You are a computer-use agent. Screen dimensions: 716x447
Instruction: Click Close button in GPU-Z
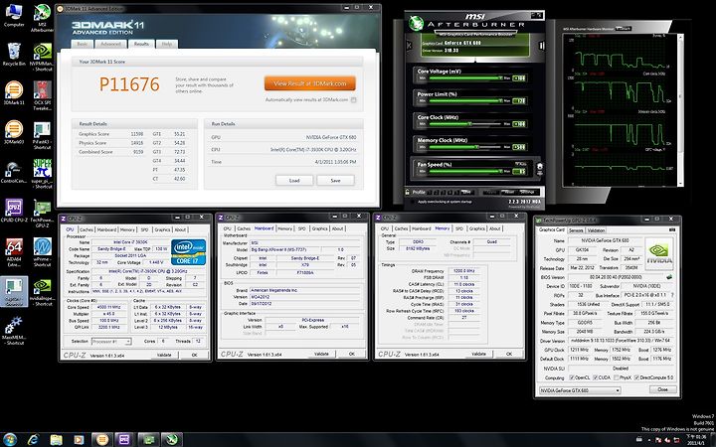(x=662, y=390)
